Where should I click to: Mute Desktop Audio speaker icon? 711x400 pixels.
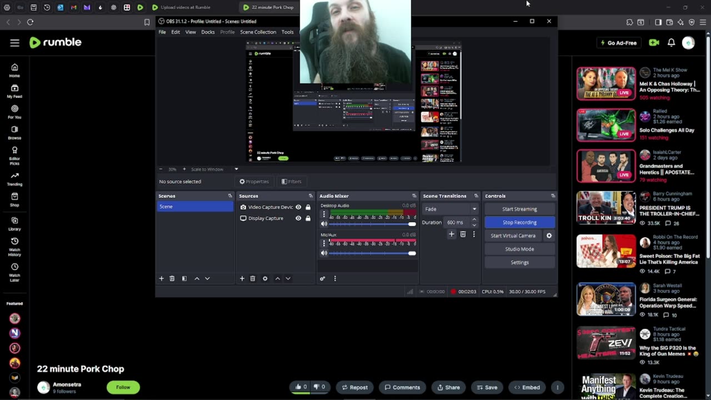pyautogui.click(x=324, y=224)
